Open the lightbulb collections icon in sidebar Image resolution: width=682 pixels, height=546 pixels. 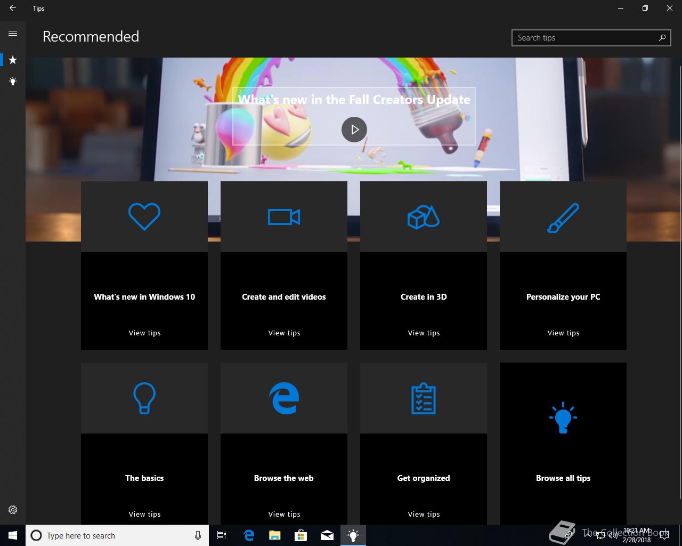tap(13, 81)
